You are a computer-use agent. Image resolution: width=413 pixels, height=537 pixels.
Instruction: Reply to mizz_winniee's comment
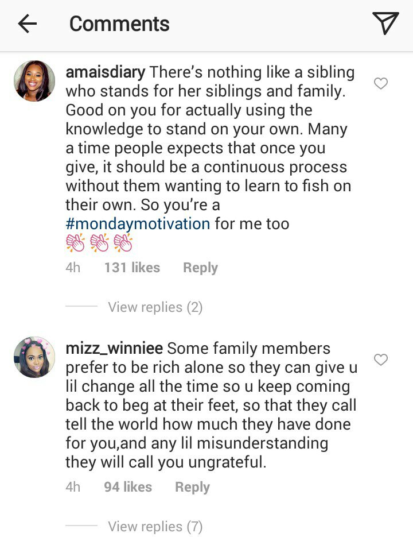(192, 487)
